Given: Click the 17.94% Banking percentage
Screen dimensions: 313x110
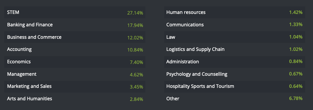Looking at the screenshot, I should (135, 25).
